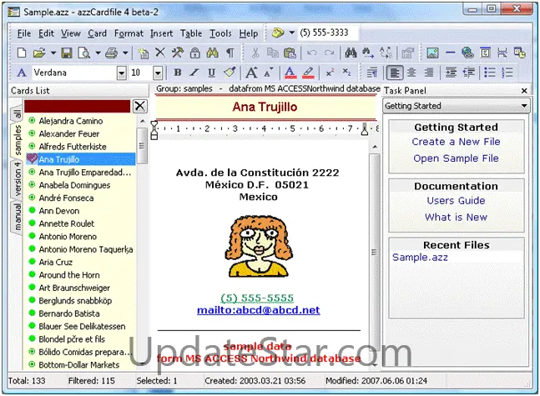Click the paste clipboard icon
Screen dimensions: 540x396
tap(290, 53)
